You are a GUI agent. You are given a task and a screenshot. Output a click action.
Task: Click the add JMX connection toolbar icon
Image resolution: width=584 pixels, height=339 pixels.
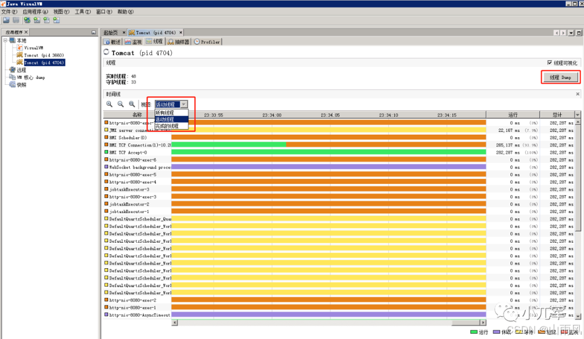click(x=37, y=19)
